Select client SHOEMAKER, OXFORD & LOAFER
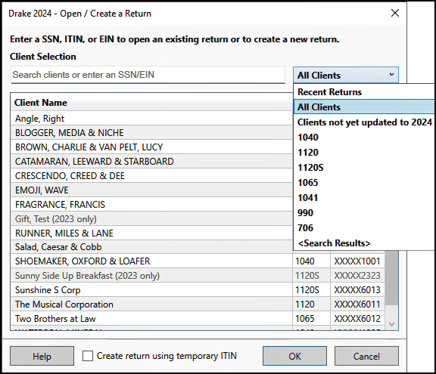Viewport: 436px width, 374px height. [151, 261]
